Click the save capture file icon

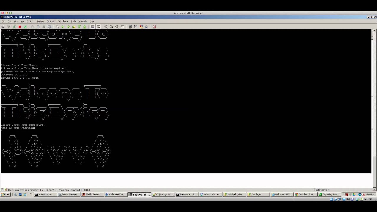tap(38, 27)
